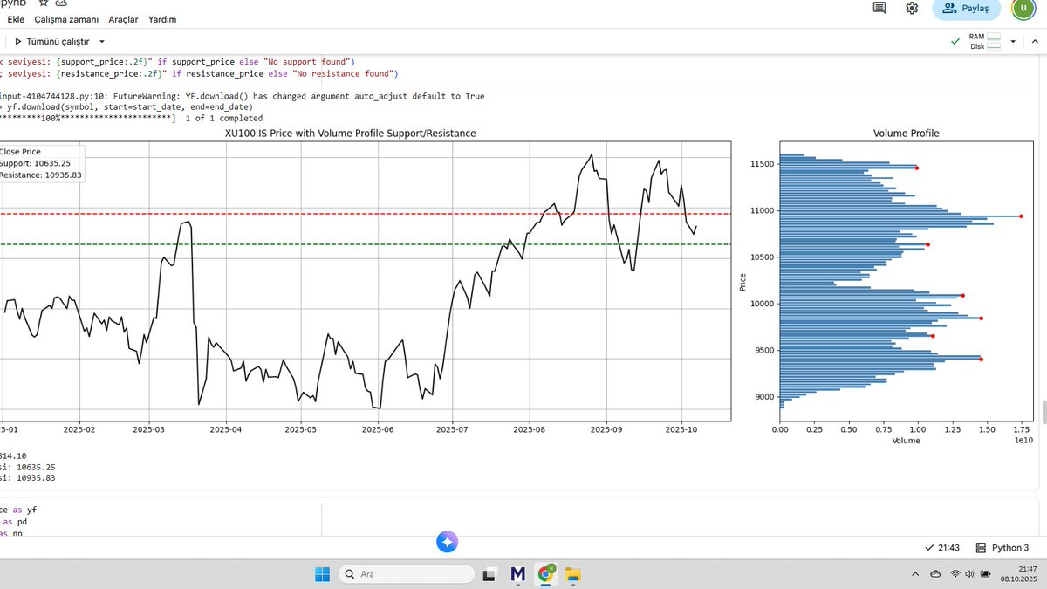This screenshot has width=1047, height=589.
Task: Click the 11000 price axis label
Action: click(763, 210)
